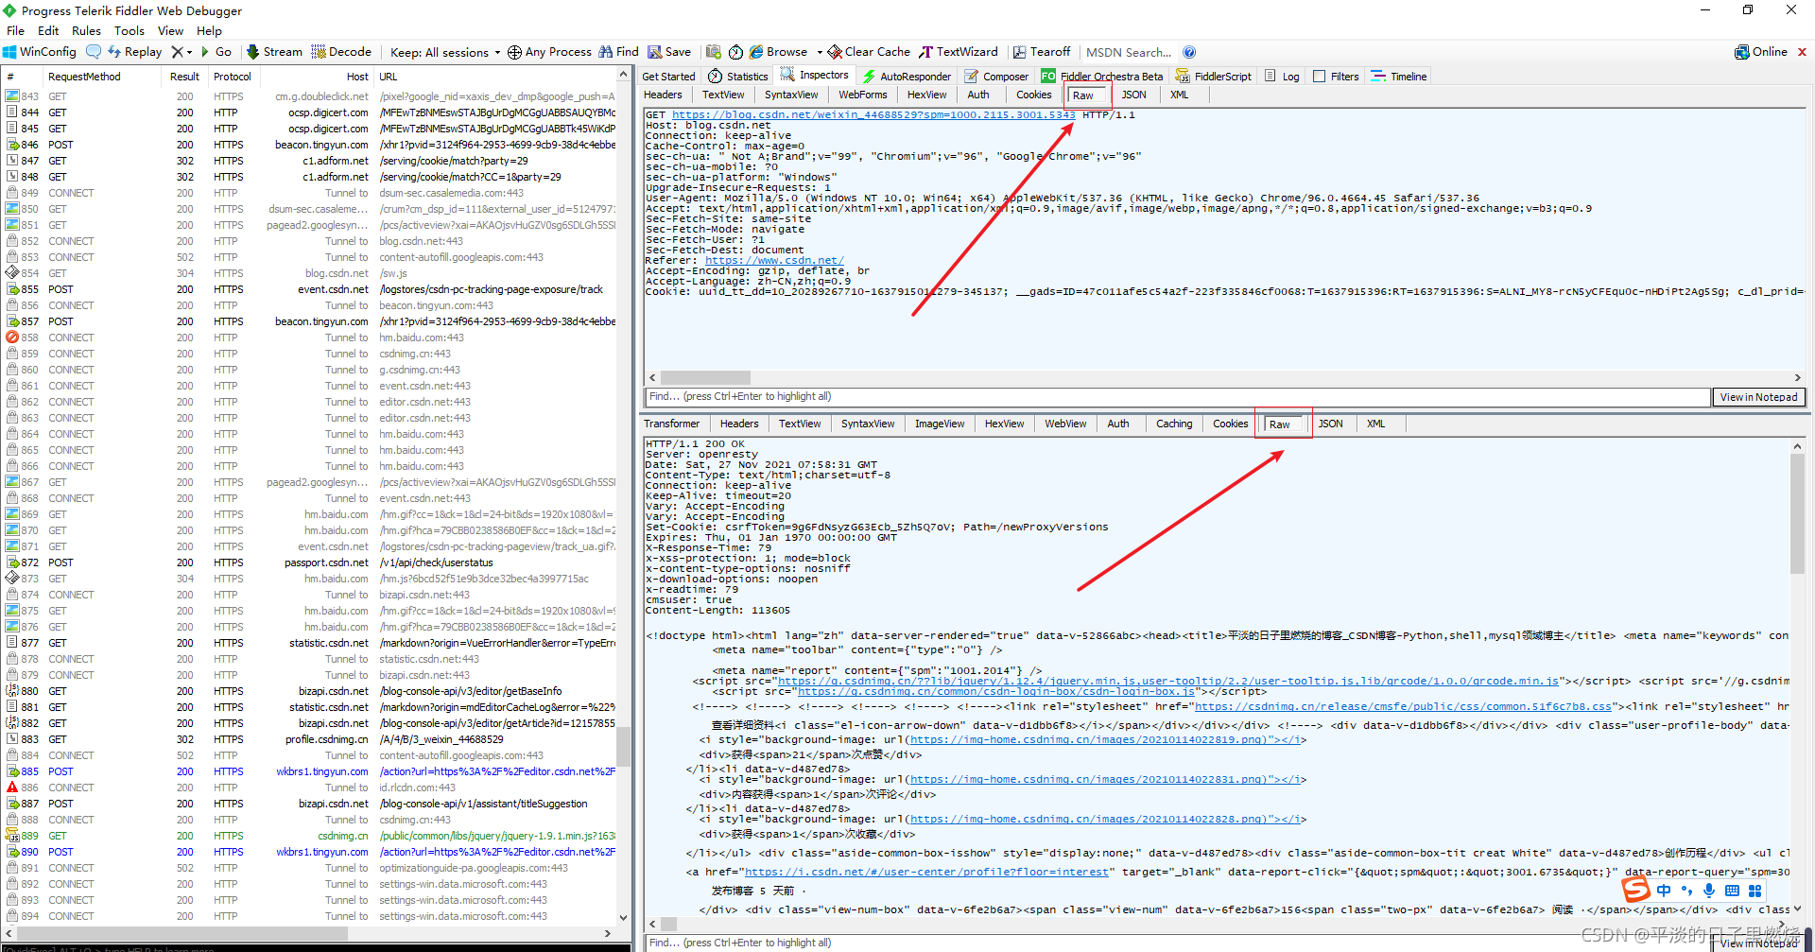Click the Replay toolbar button
Screen dimensions: 1815x952
[134, 52]
